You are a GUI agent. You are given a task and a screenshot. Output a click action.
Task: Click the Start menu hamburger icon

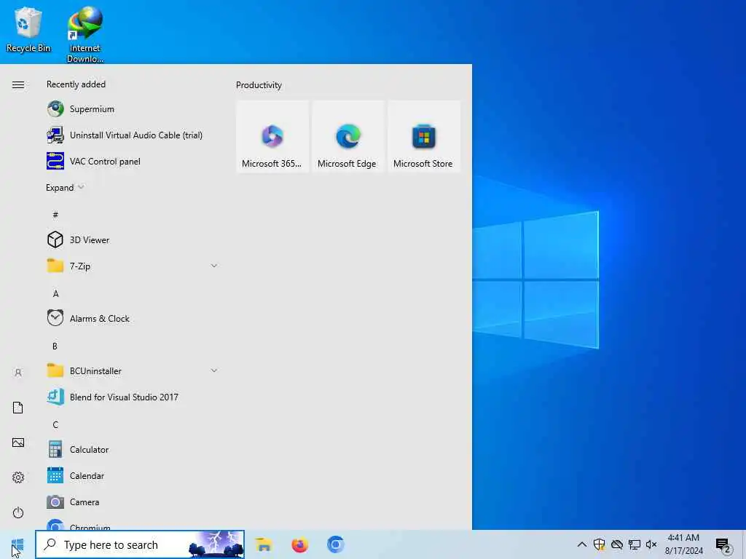pyautogui.click(x=18, y=84)
